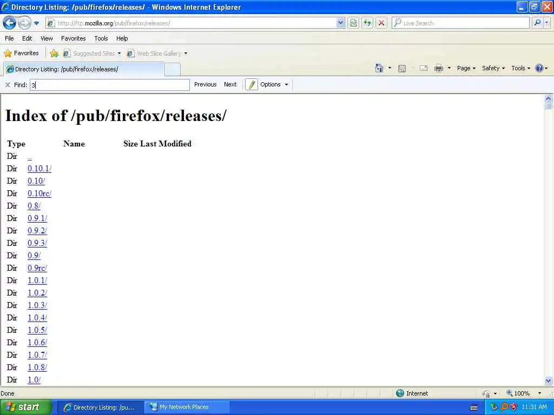The image size is (554, 415).
Task: Click the Find text input field
Action: (x=110, y=85)
